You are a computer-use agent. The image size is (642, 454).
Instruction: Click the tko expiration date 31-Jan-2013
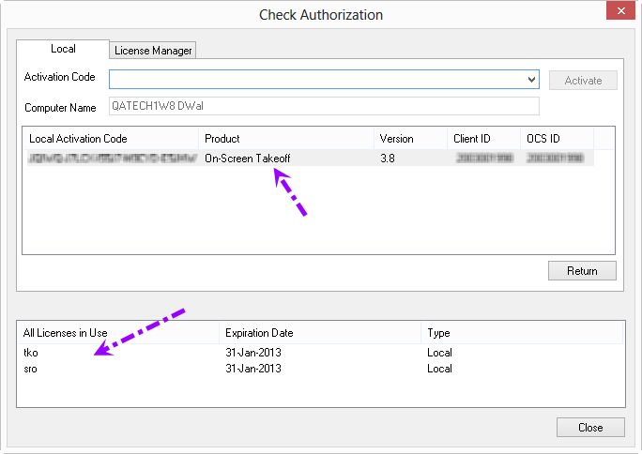pos(253,353)
